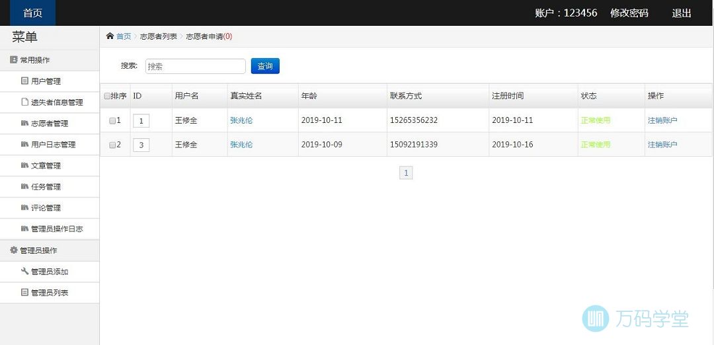Viewport: 714px width, 345px height.
Task: Click the 管理员列表 list icon
Action: [25, 293]
